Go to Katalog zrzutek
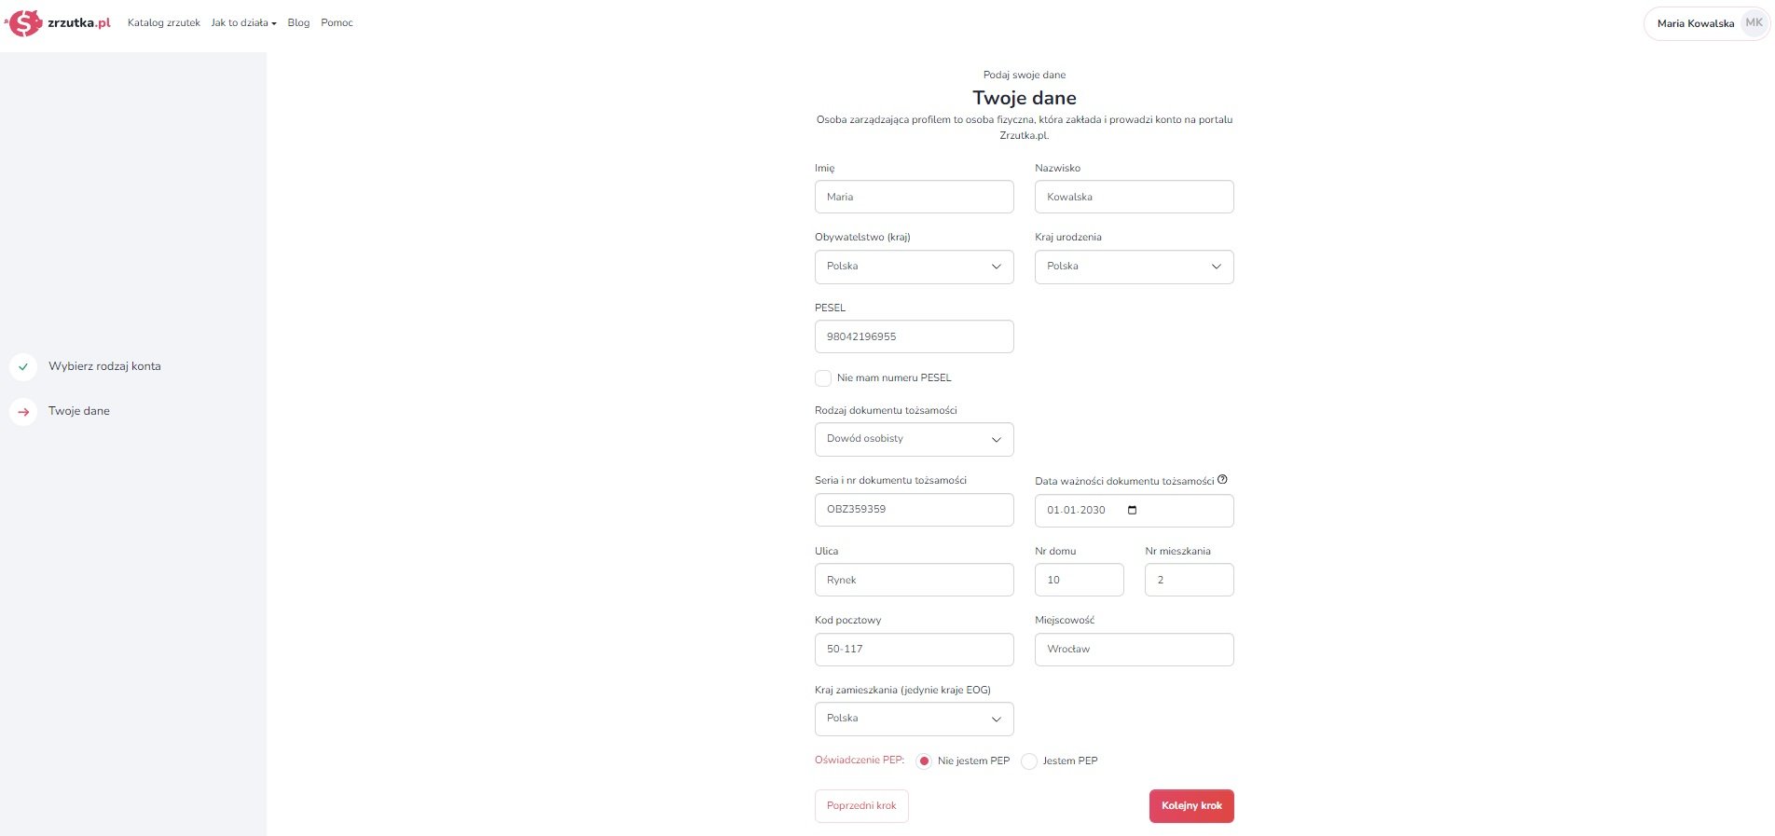 [x=164, y=22]
